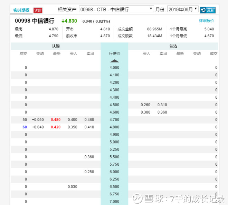228x205 pixels.
Task: Click the call change +0.040
Action: pyautogui.click(x=38, y=127)
